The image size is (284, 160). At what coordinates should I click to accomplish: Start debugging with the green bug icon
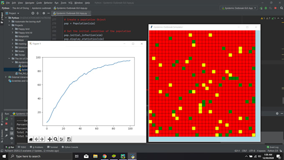coord(266,8)
